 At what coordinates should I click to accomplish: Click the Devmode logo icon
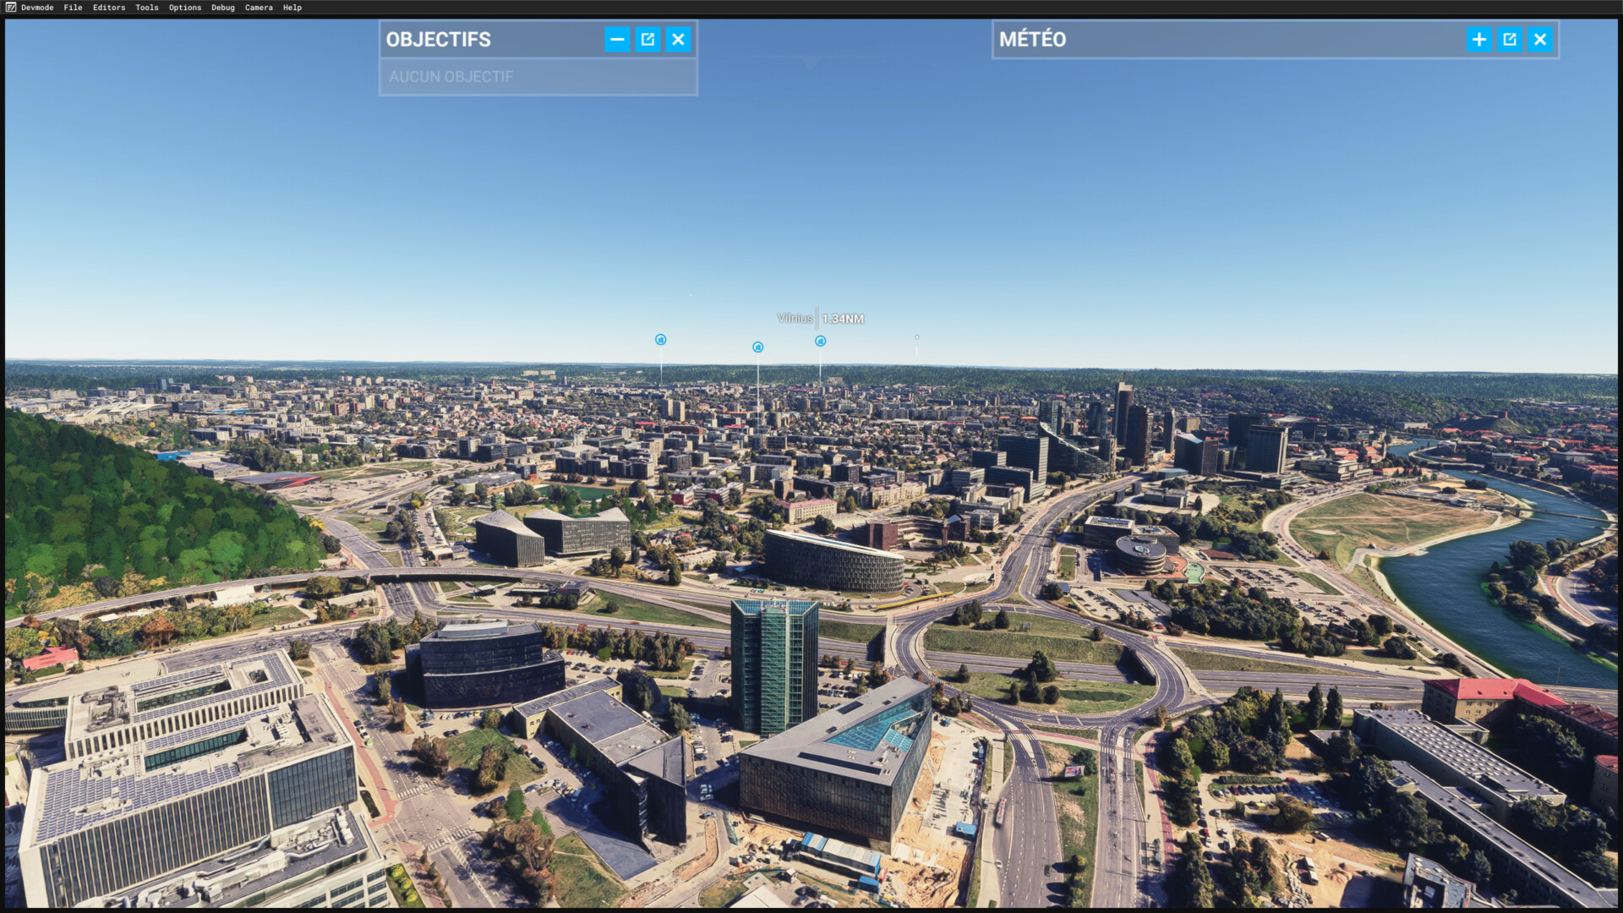(x=11, y=8)
